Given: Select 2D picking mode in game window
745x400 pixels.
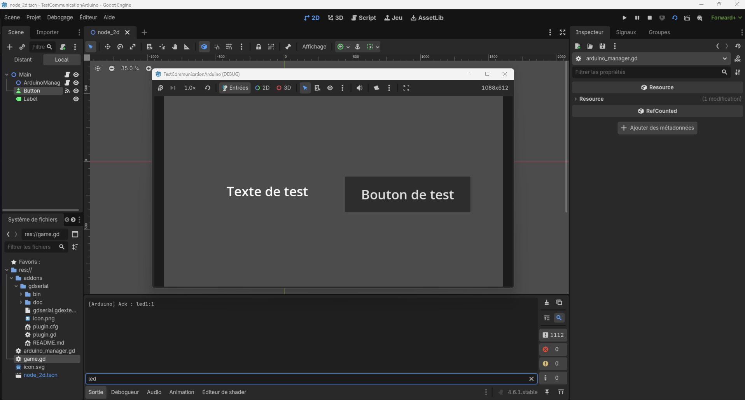Looking at the screenshot, I should pos(262,88).
